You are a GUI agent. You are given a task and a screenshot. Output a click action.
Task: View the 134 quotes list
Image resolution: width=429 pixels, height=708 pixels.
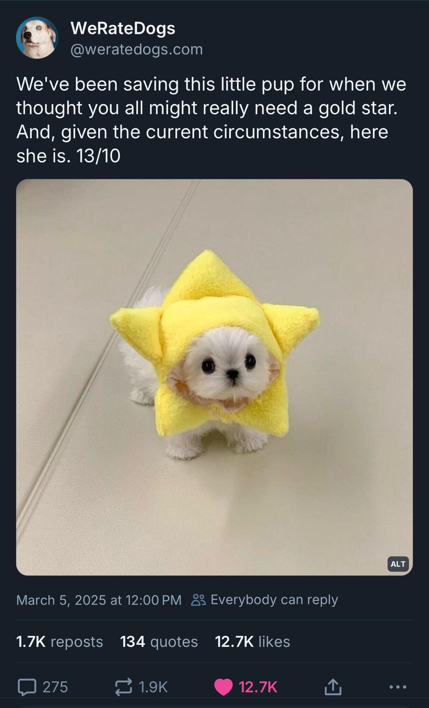click(x=159, y=642)
